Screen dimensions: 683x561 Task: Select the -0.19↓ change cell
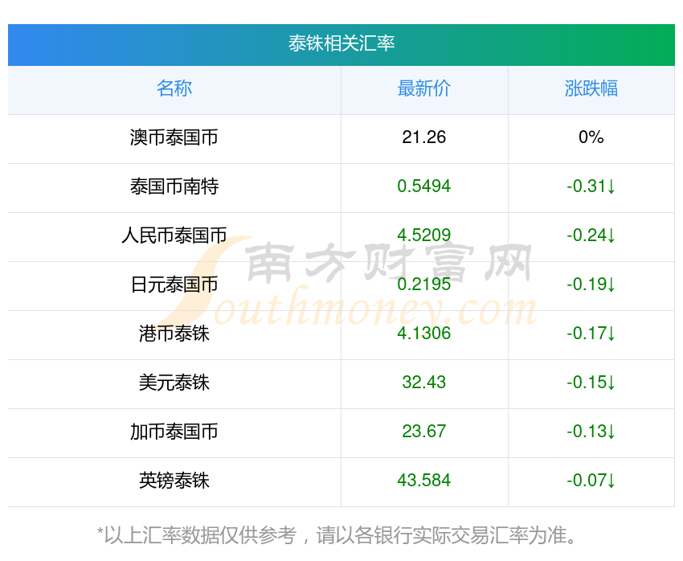click(591, 285)
